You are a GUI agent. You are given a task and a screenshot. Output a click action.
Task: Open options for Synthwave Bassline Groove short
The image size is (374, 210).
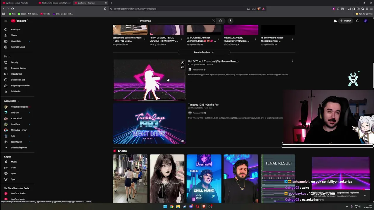pos(145,39)
